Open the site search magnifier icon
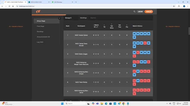This screenshot has width=190, height=106. pos(134,11)
